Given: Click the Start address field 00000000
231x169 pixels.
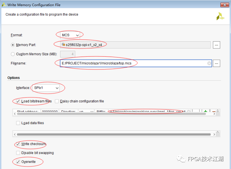Looking at the screenshot, I should 50,111.
